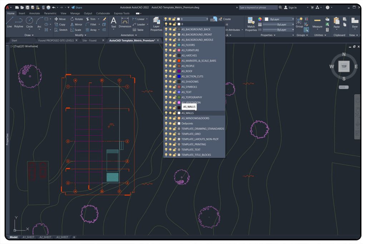This screenshot has height=244, width=366.
Task: Toggle visibility bulb of TEMPLATE_GRID layer
Action: [166, 134]
